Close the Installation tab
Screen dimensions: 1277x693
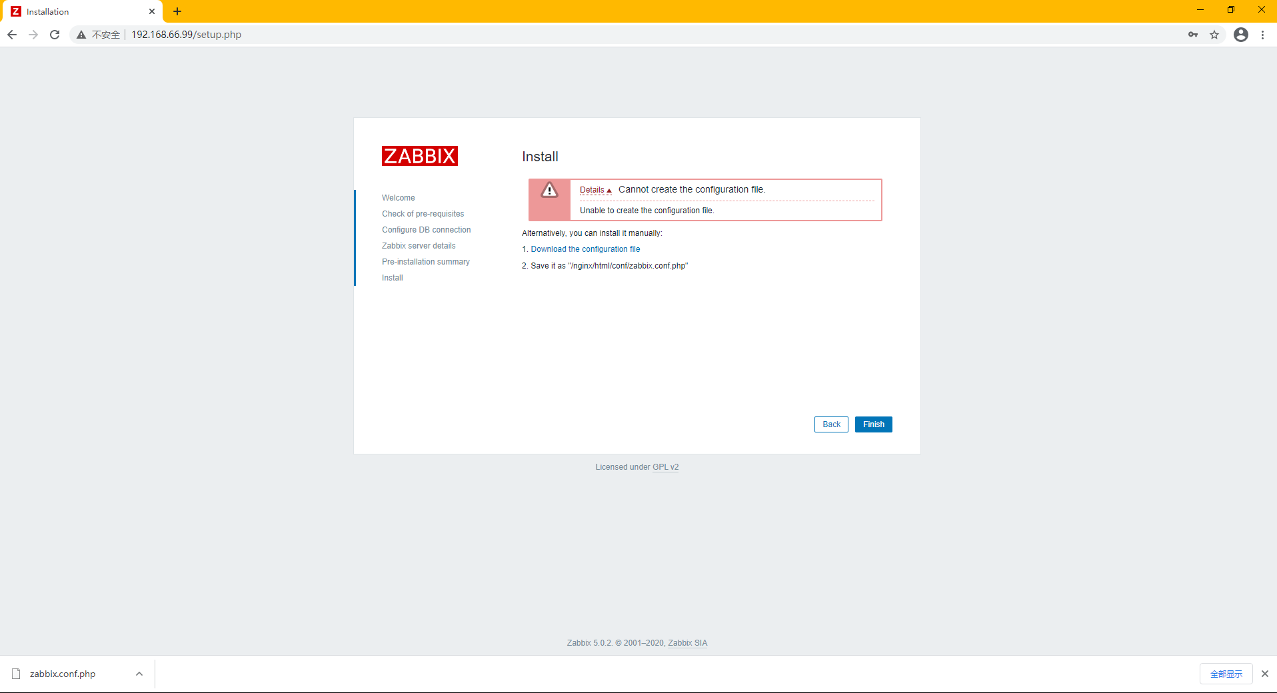152,11
